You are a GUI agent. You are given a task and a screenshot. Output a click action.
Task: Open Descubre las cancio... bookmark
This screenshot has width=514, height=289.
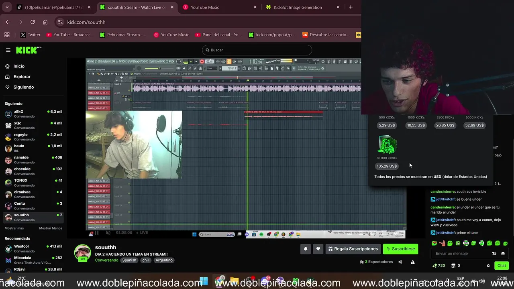(x=326, y=35)
